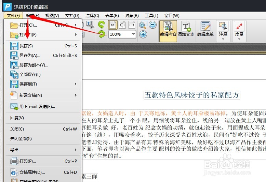Screen dimensions: 266x182
Task: Click the fit width icon
Action: pos(132,25)
